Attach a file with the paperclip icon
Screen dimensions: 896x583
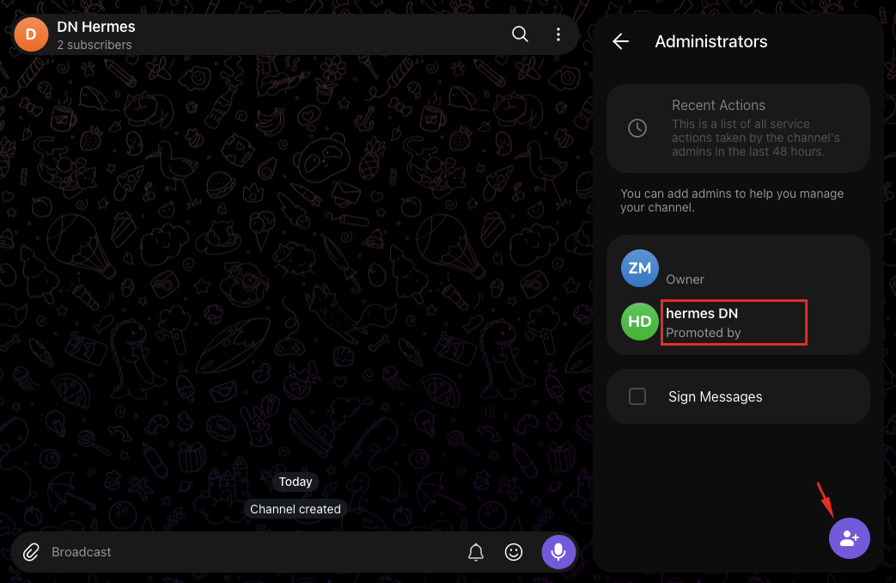32,552
